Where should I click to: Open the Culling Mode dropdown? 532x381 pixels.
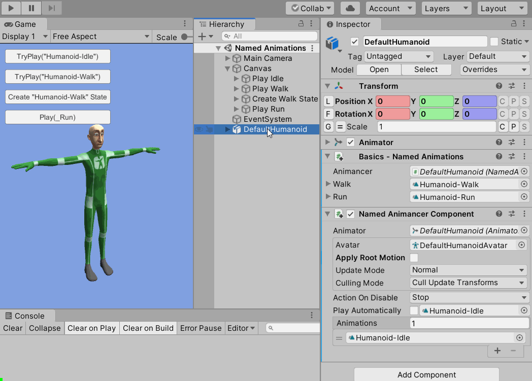469,283
